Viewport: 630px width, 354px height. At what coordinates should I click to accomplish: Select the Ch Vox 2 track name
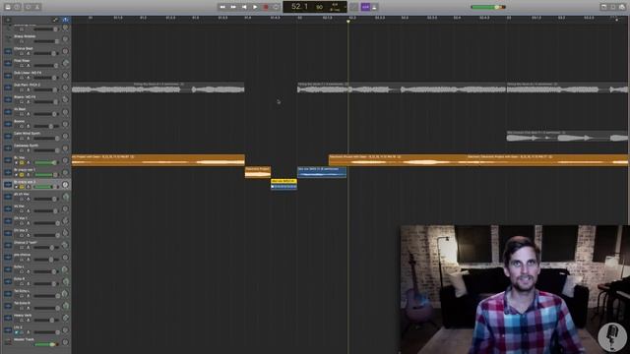pos(21,230)
